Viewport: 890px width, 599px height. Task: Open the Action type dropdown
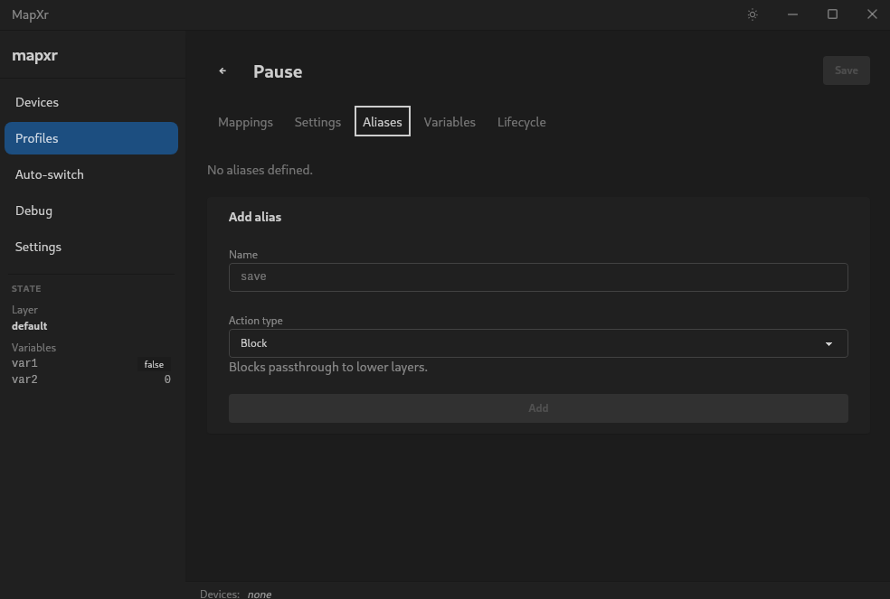(537, 343)
